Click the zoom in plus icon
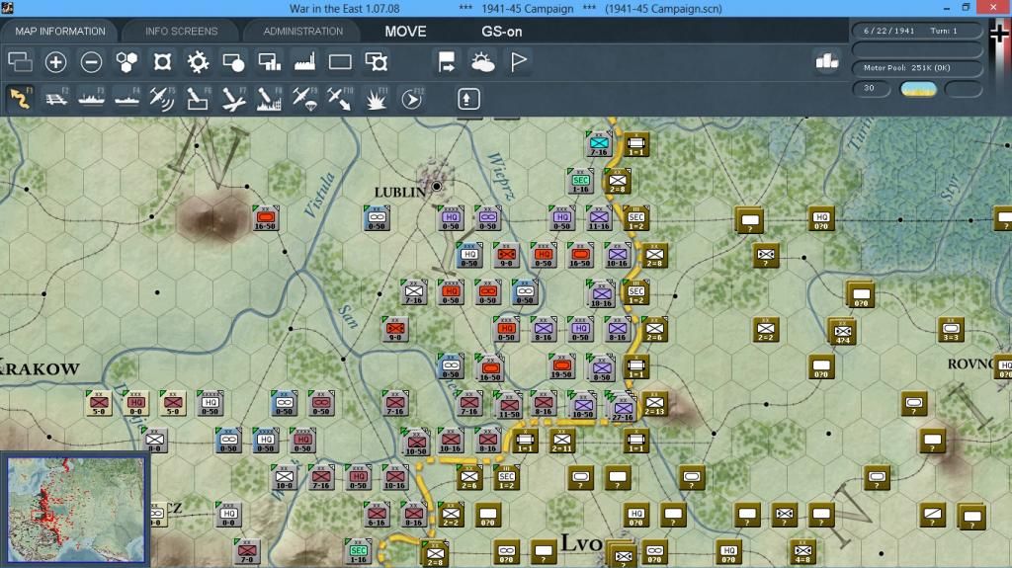Image resolution: width=1012 pixels, height=568 pixels. point(55,62)
